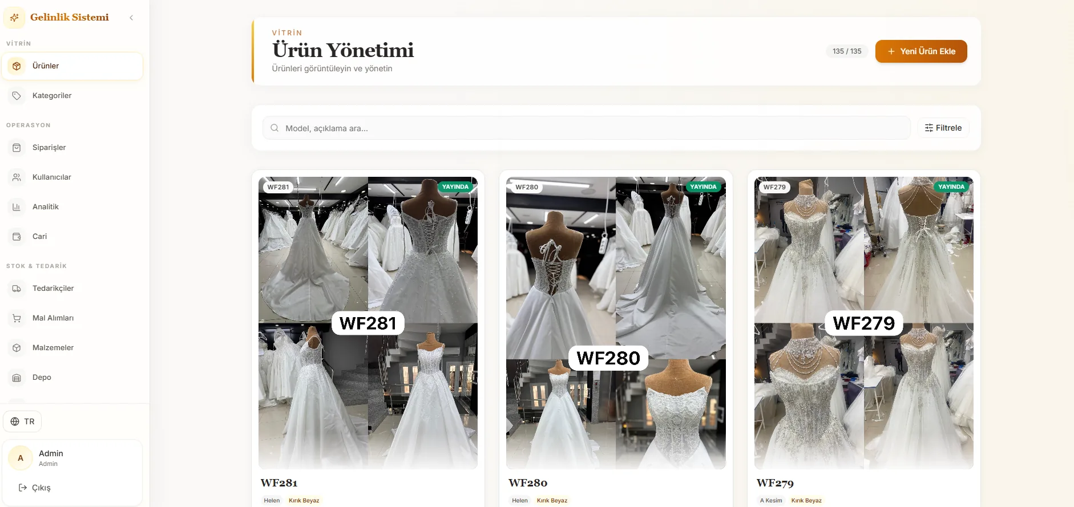Image resolution: width=1074 pixels, height=507 pixels.
Task: Go to the Malzemeler menu item
Action: point(72,348)
